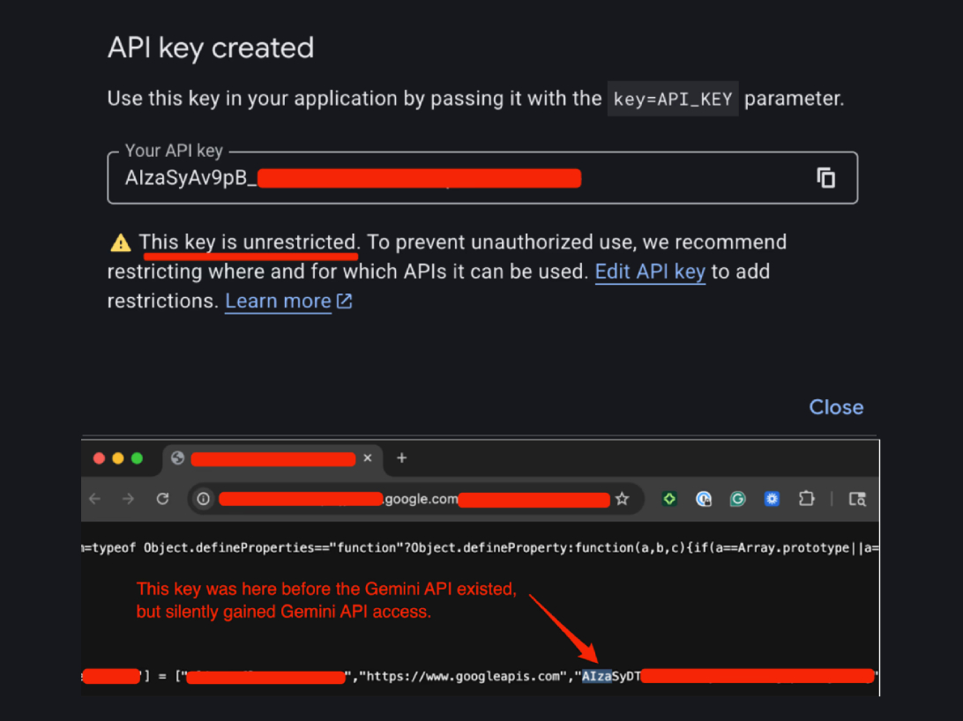Close the API key created dialog

836,407
